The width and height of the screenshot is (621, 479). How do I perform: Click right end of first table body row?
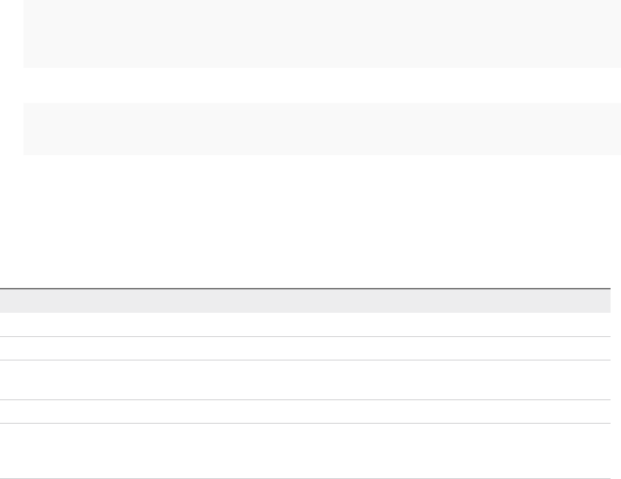coord(602,325)
